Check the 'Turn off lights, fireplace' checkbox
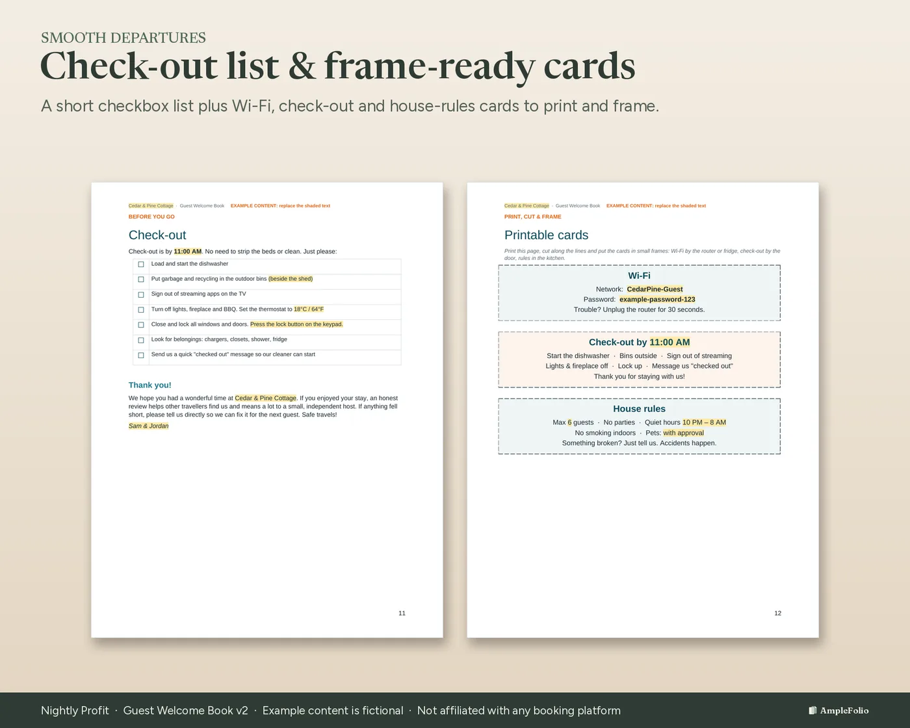 click(x=141, y=310)
